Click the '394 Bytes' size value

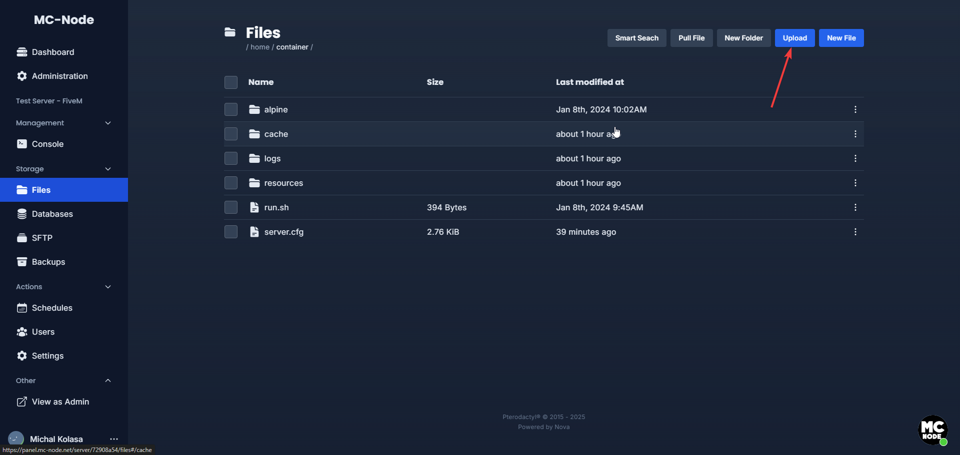(447, 207)
